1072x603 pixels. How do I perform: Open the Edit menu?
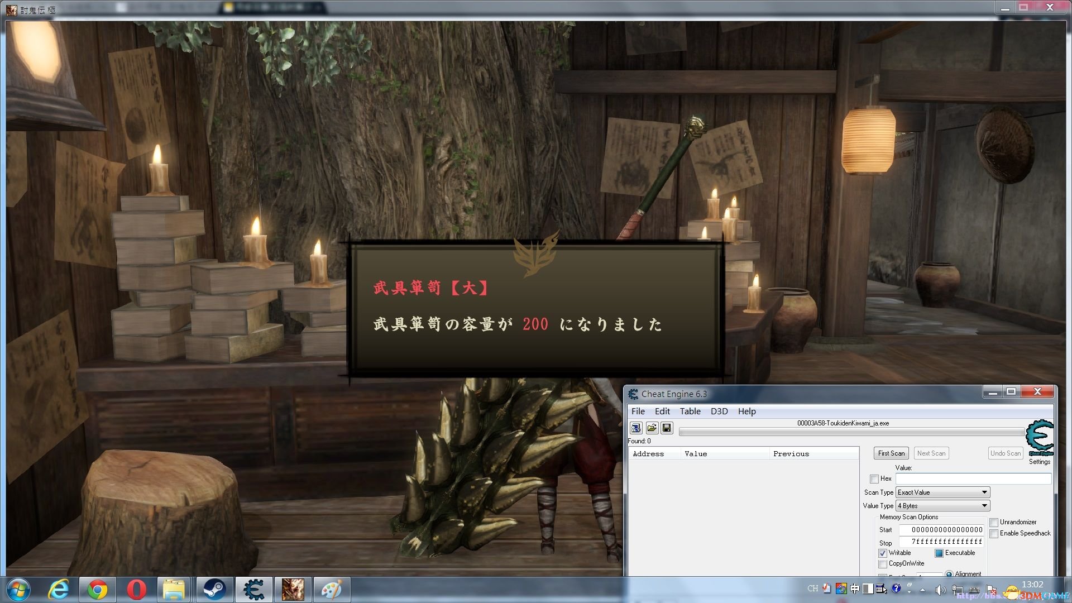coord(662,411)
